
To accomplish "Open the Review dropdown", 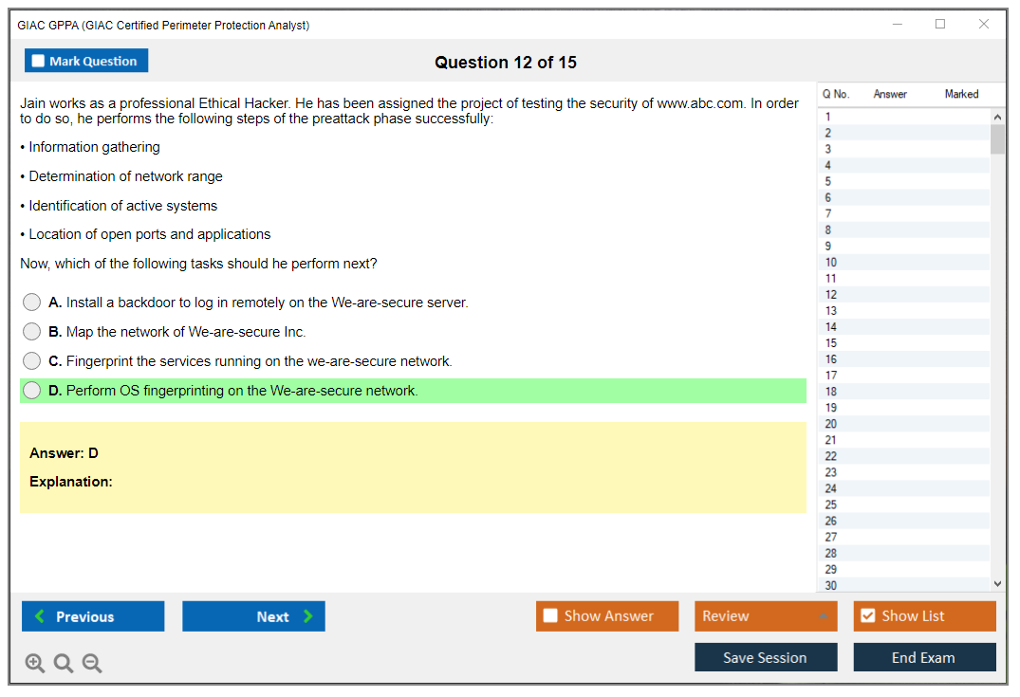I will click(766, 615).
